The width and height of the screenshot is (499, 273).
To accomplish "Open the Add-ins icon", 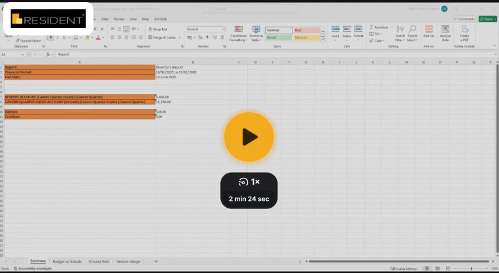I will click(429, 31).
